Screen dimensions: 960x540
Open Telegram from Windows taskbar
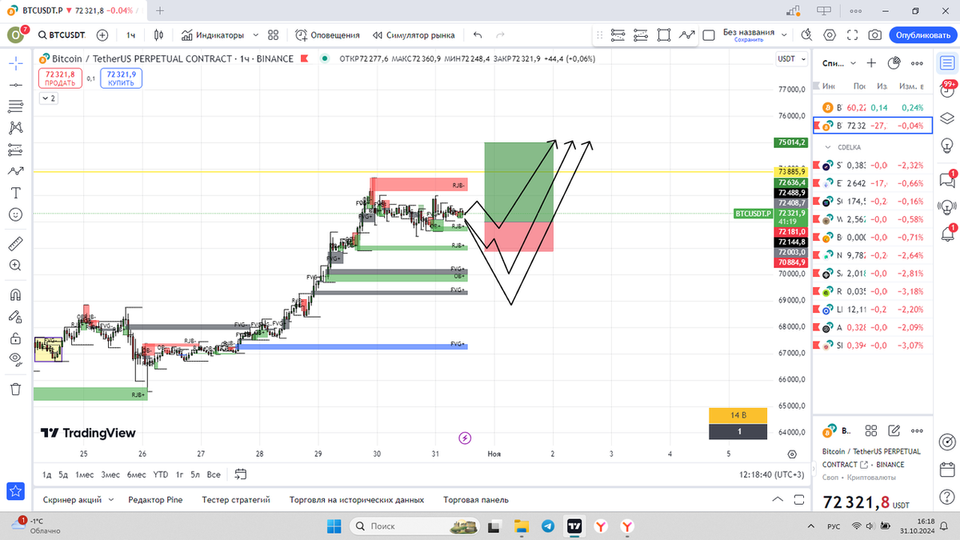coord(548,526)
